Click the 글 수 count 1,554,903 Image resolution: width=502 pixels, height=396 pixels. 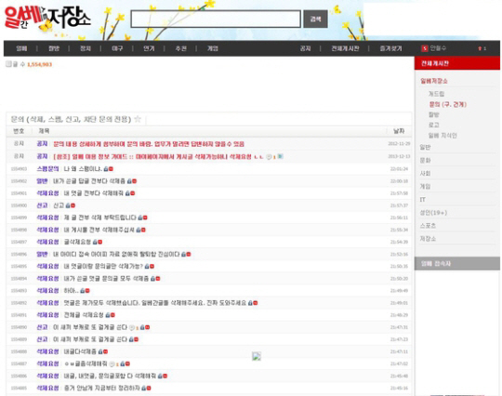point(39,64)
